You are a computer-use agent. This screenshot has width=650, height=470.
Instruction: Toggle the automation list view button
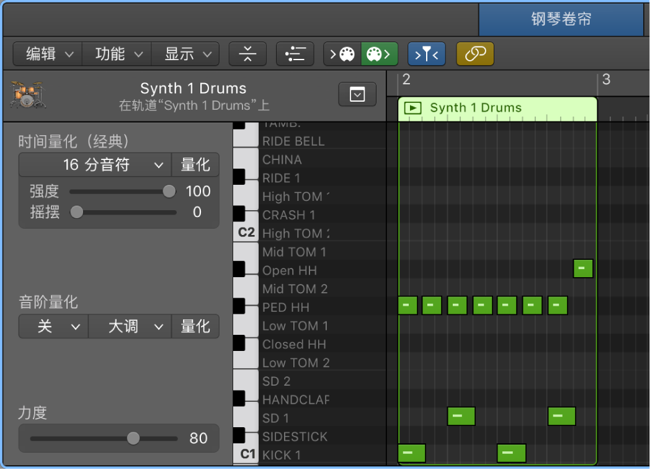[x=295, y=54]
